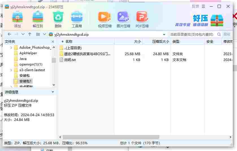Sort by the 名称 column header
This screenshot has height=151, width=237.
coord(86,42)
